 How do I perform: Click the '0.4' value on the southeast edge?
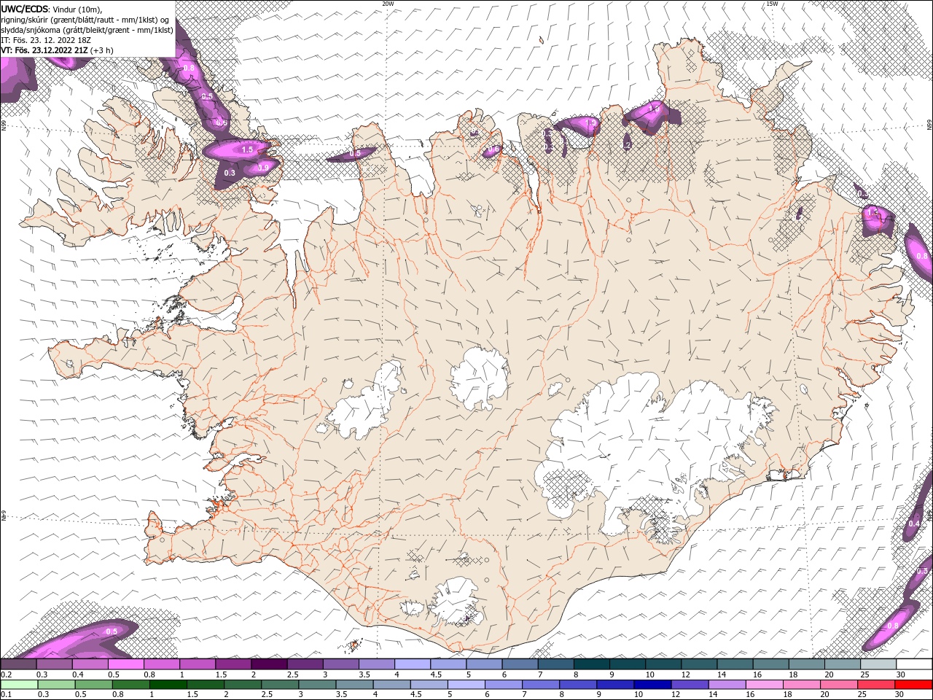coord(915,524)
